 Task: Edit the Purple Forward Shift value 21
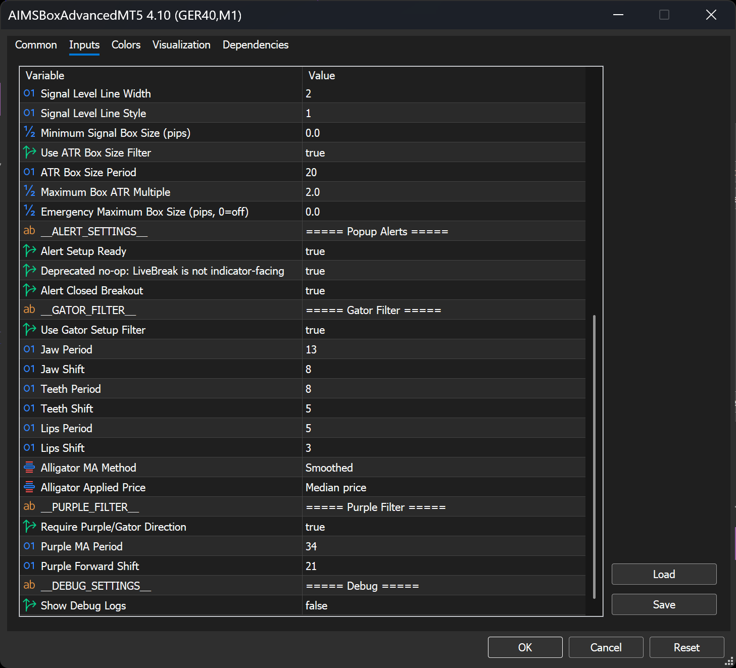tap(444, 566)
